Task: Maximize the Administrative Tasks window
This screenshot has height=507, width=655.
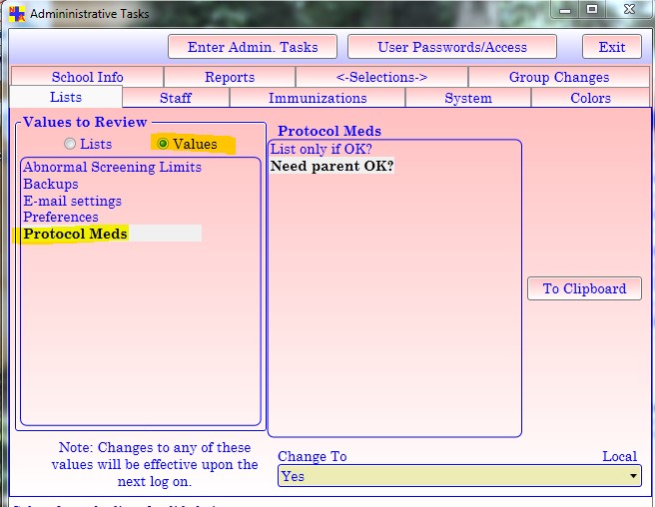Action: point(592,9)
